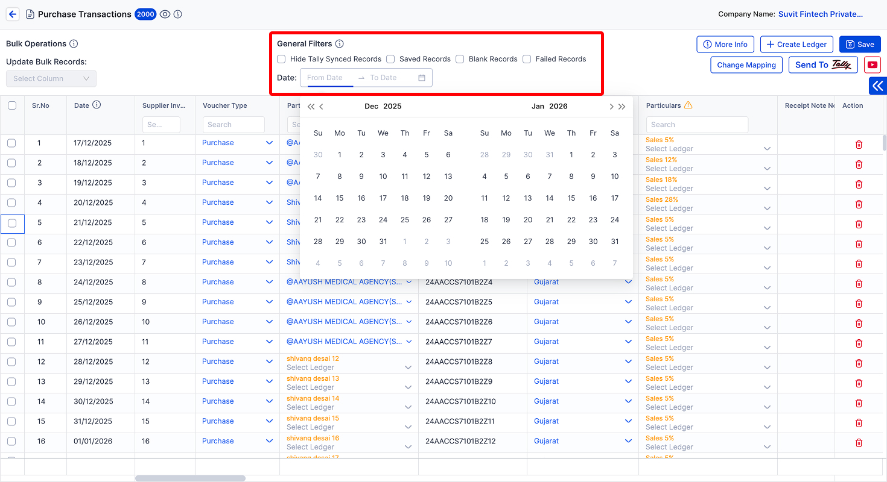Click the Change Mapping button
Image resolution: width=887 pixels, height=482 pixels.
coord(746,65)
